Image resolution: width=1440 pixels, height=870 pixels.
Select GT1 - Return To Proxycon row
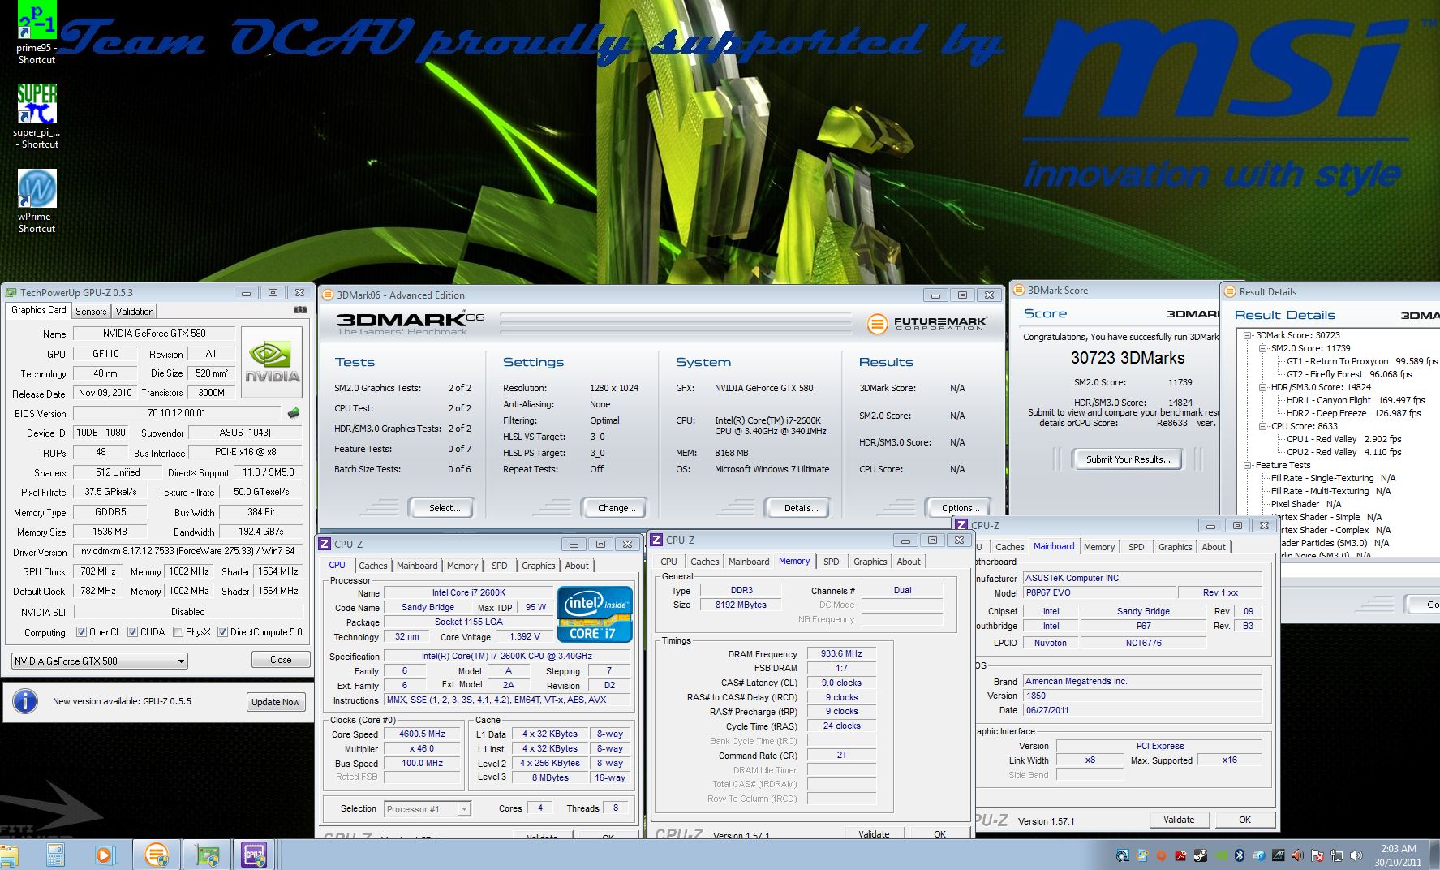click(1361, 361)
